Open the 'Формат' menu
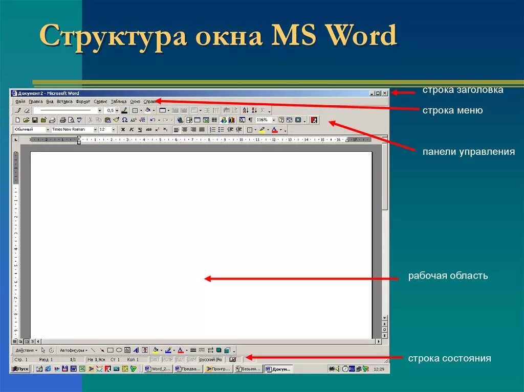 [x=83, y=101]
